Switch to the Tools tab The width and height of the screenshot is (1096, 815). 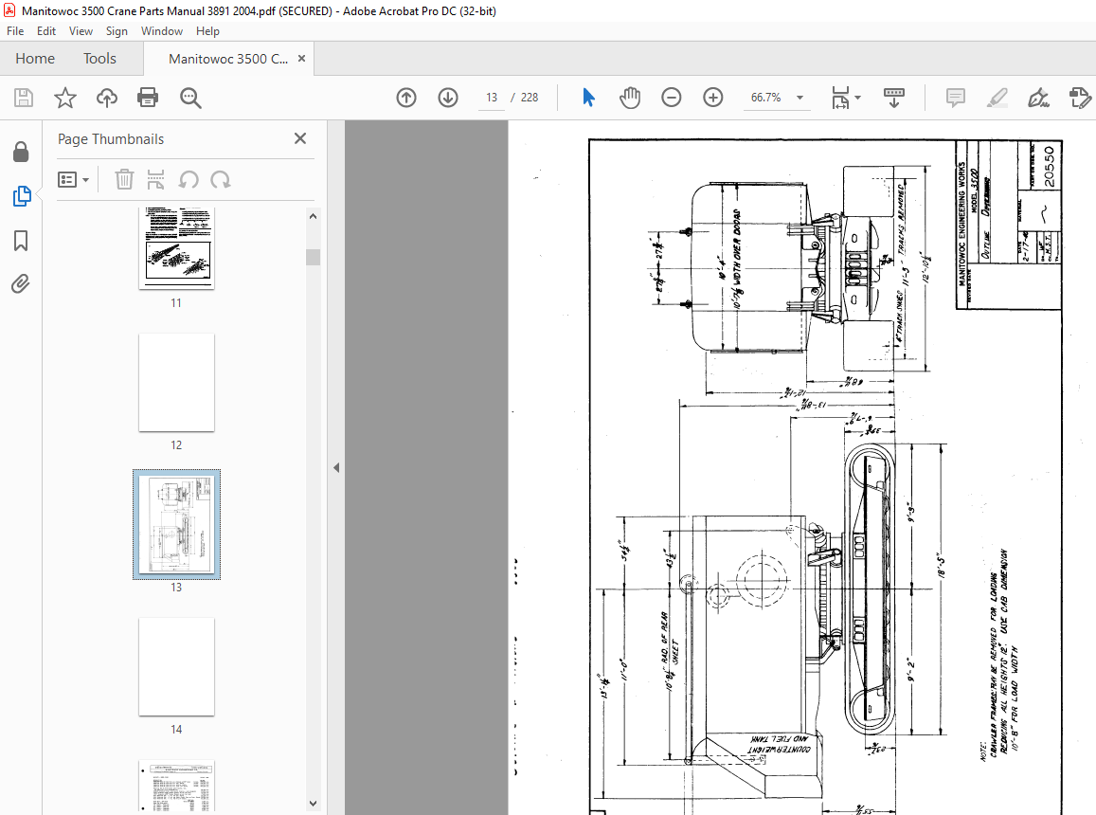pos(100,59)
